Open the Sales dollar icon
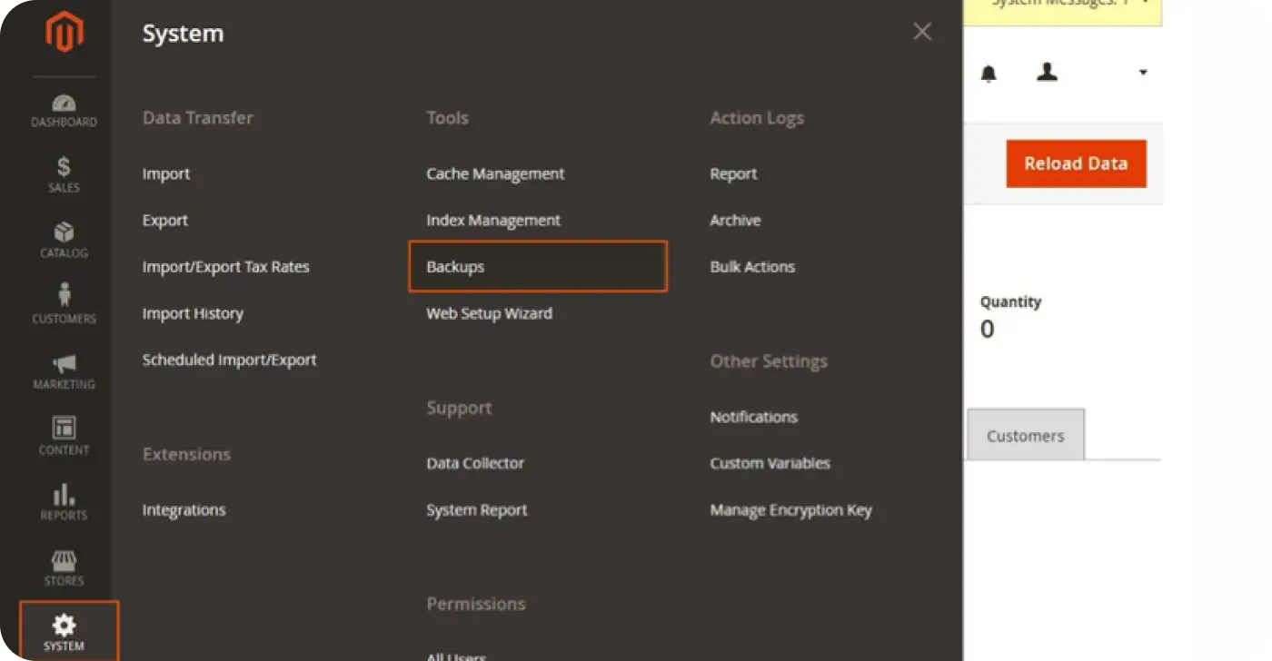Viewport: 1272px width, 661px height. pyautogui.click(x=64, y=167)
